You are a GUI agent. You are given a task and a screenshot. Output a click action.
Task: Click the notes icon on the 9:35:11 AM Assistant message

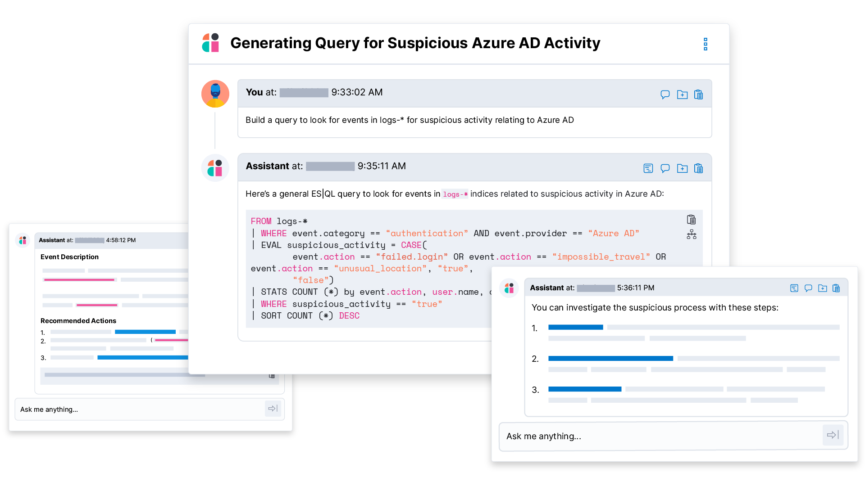click(648, 168)
